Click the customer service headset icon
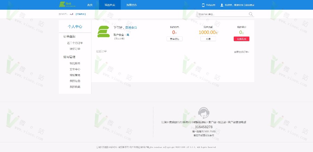Viewport: 313px width, 152px height. click(203, 113)
